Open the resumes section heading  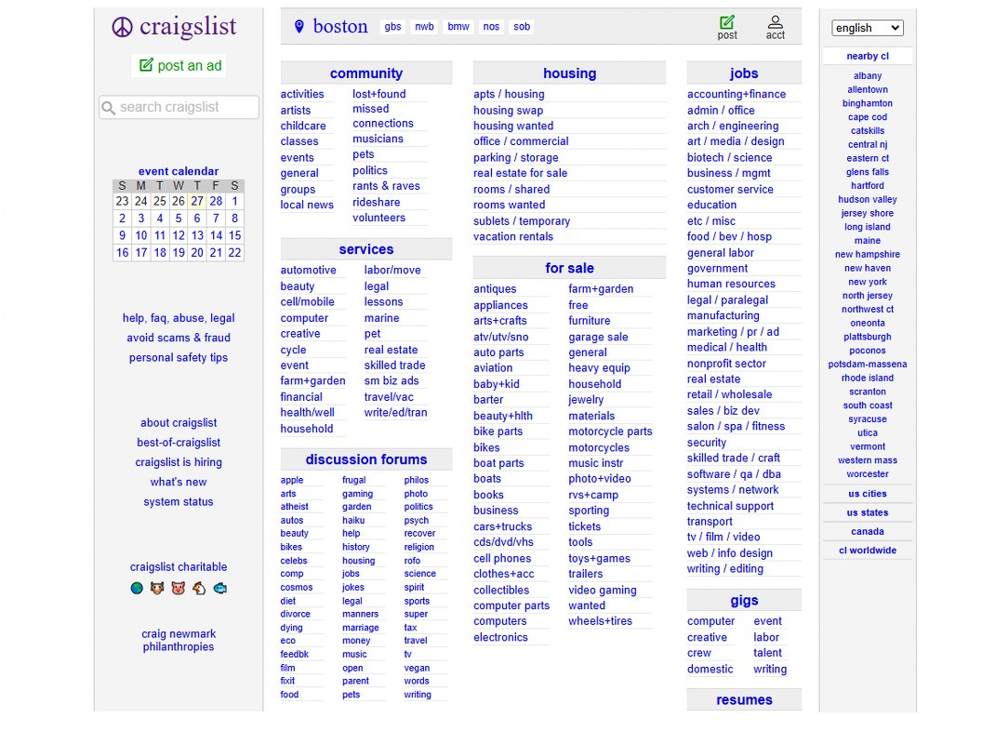pos(743,699)
